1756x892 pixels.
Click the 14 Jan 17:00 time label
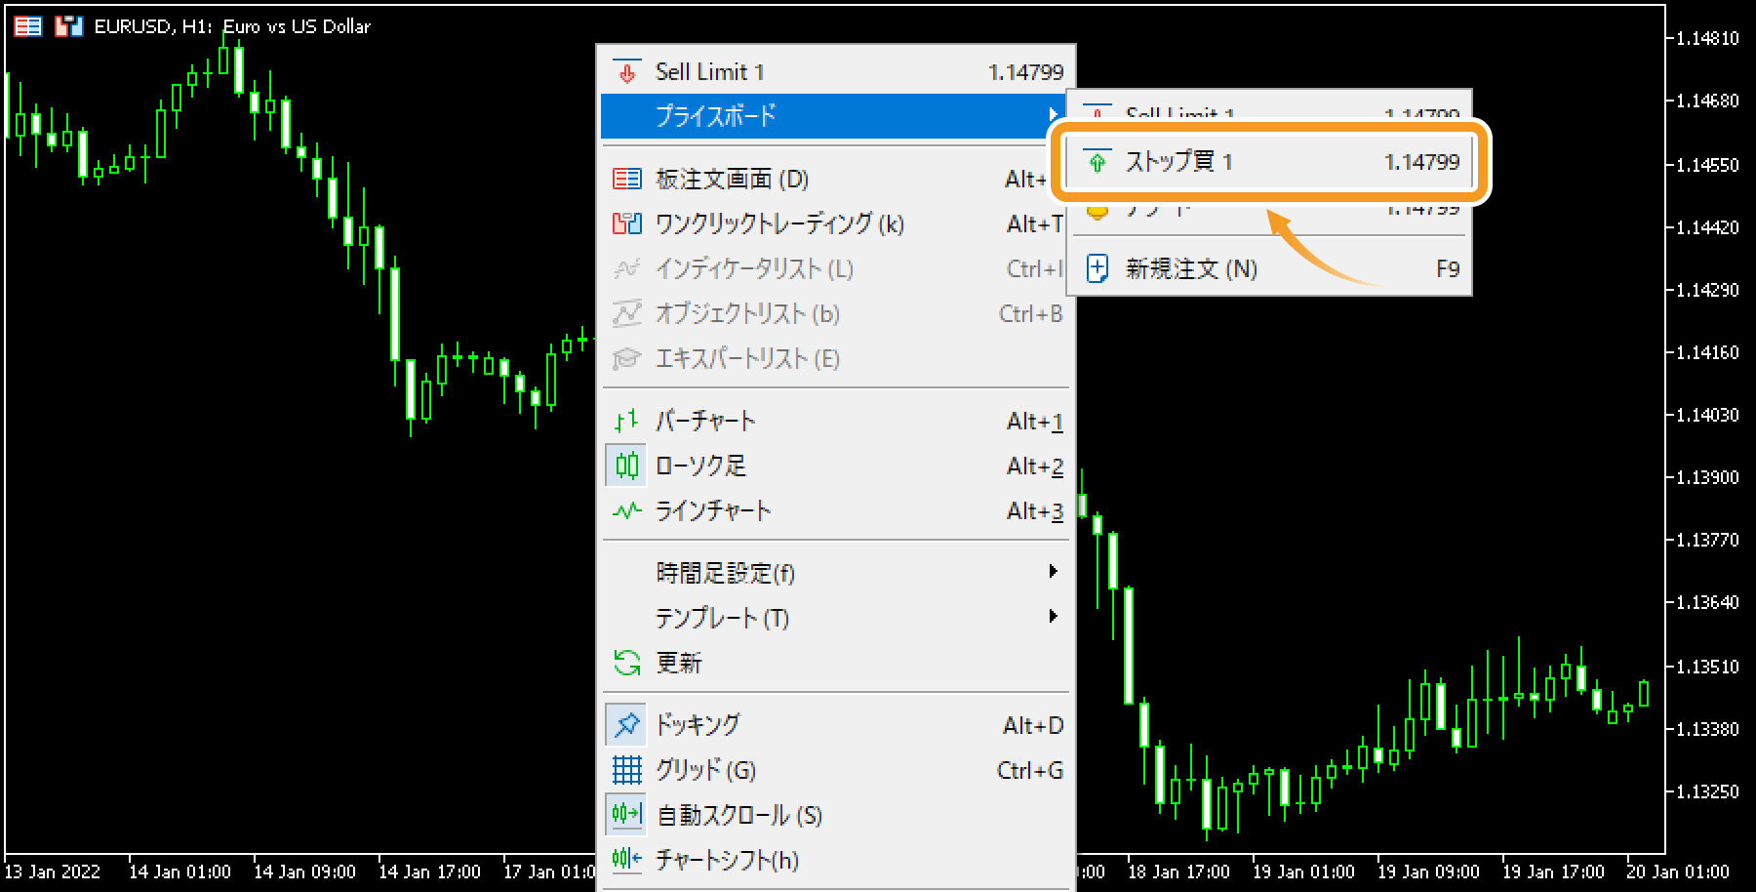[429, 872]
